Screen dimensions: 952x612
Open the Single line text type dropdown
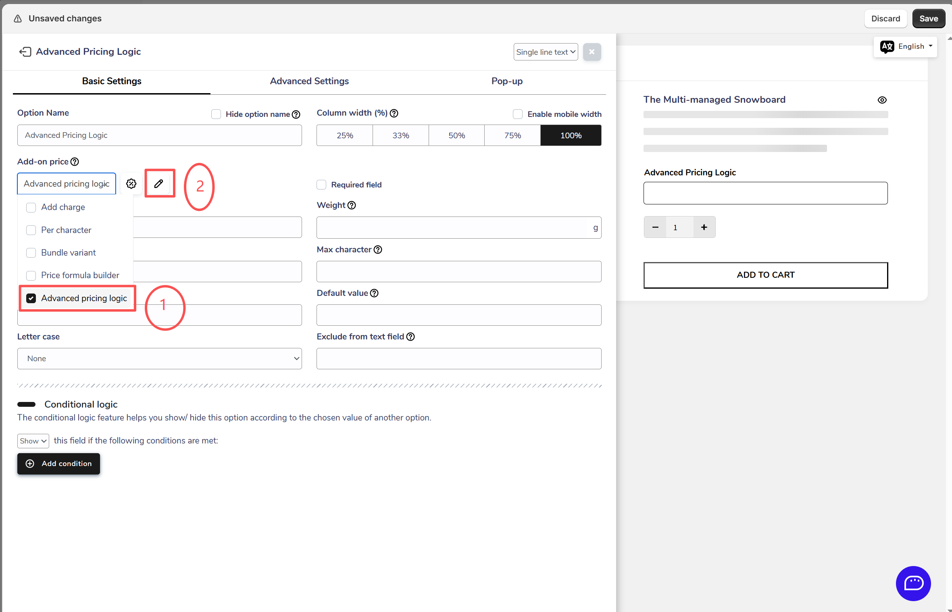pyautogui.click(x=545, y=52)
